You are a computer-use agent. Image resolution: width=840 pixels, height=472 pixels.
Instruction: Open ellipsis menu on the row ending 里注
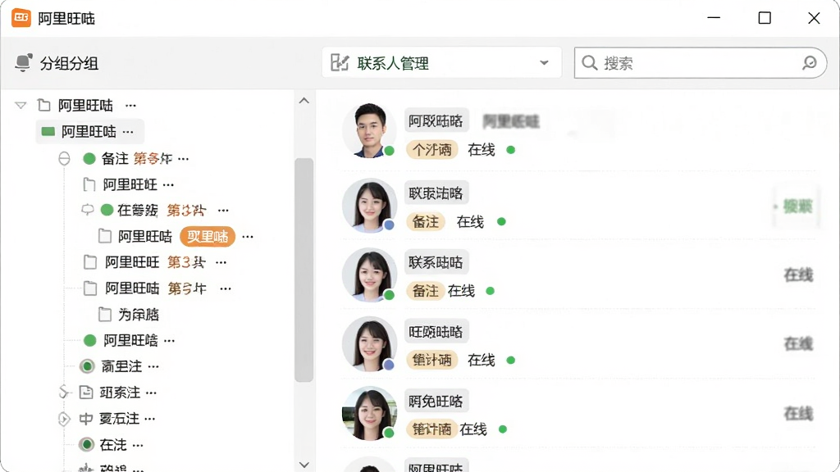153,366
